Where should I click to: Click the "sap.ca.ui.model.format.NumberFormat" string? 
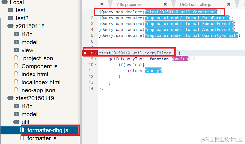tap(189, 24)
